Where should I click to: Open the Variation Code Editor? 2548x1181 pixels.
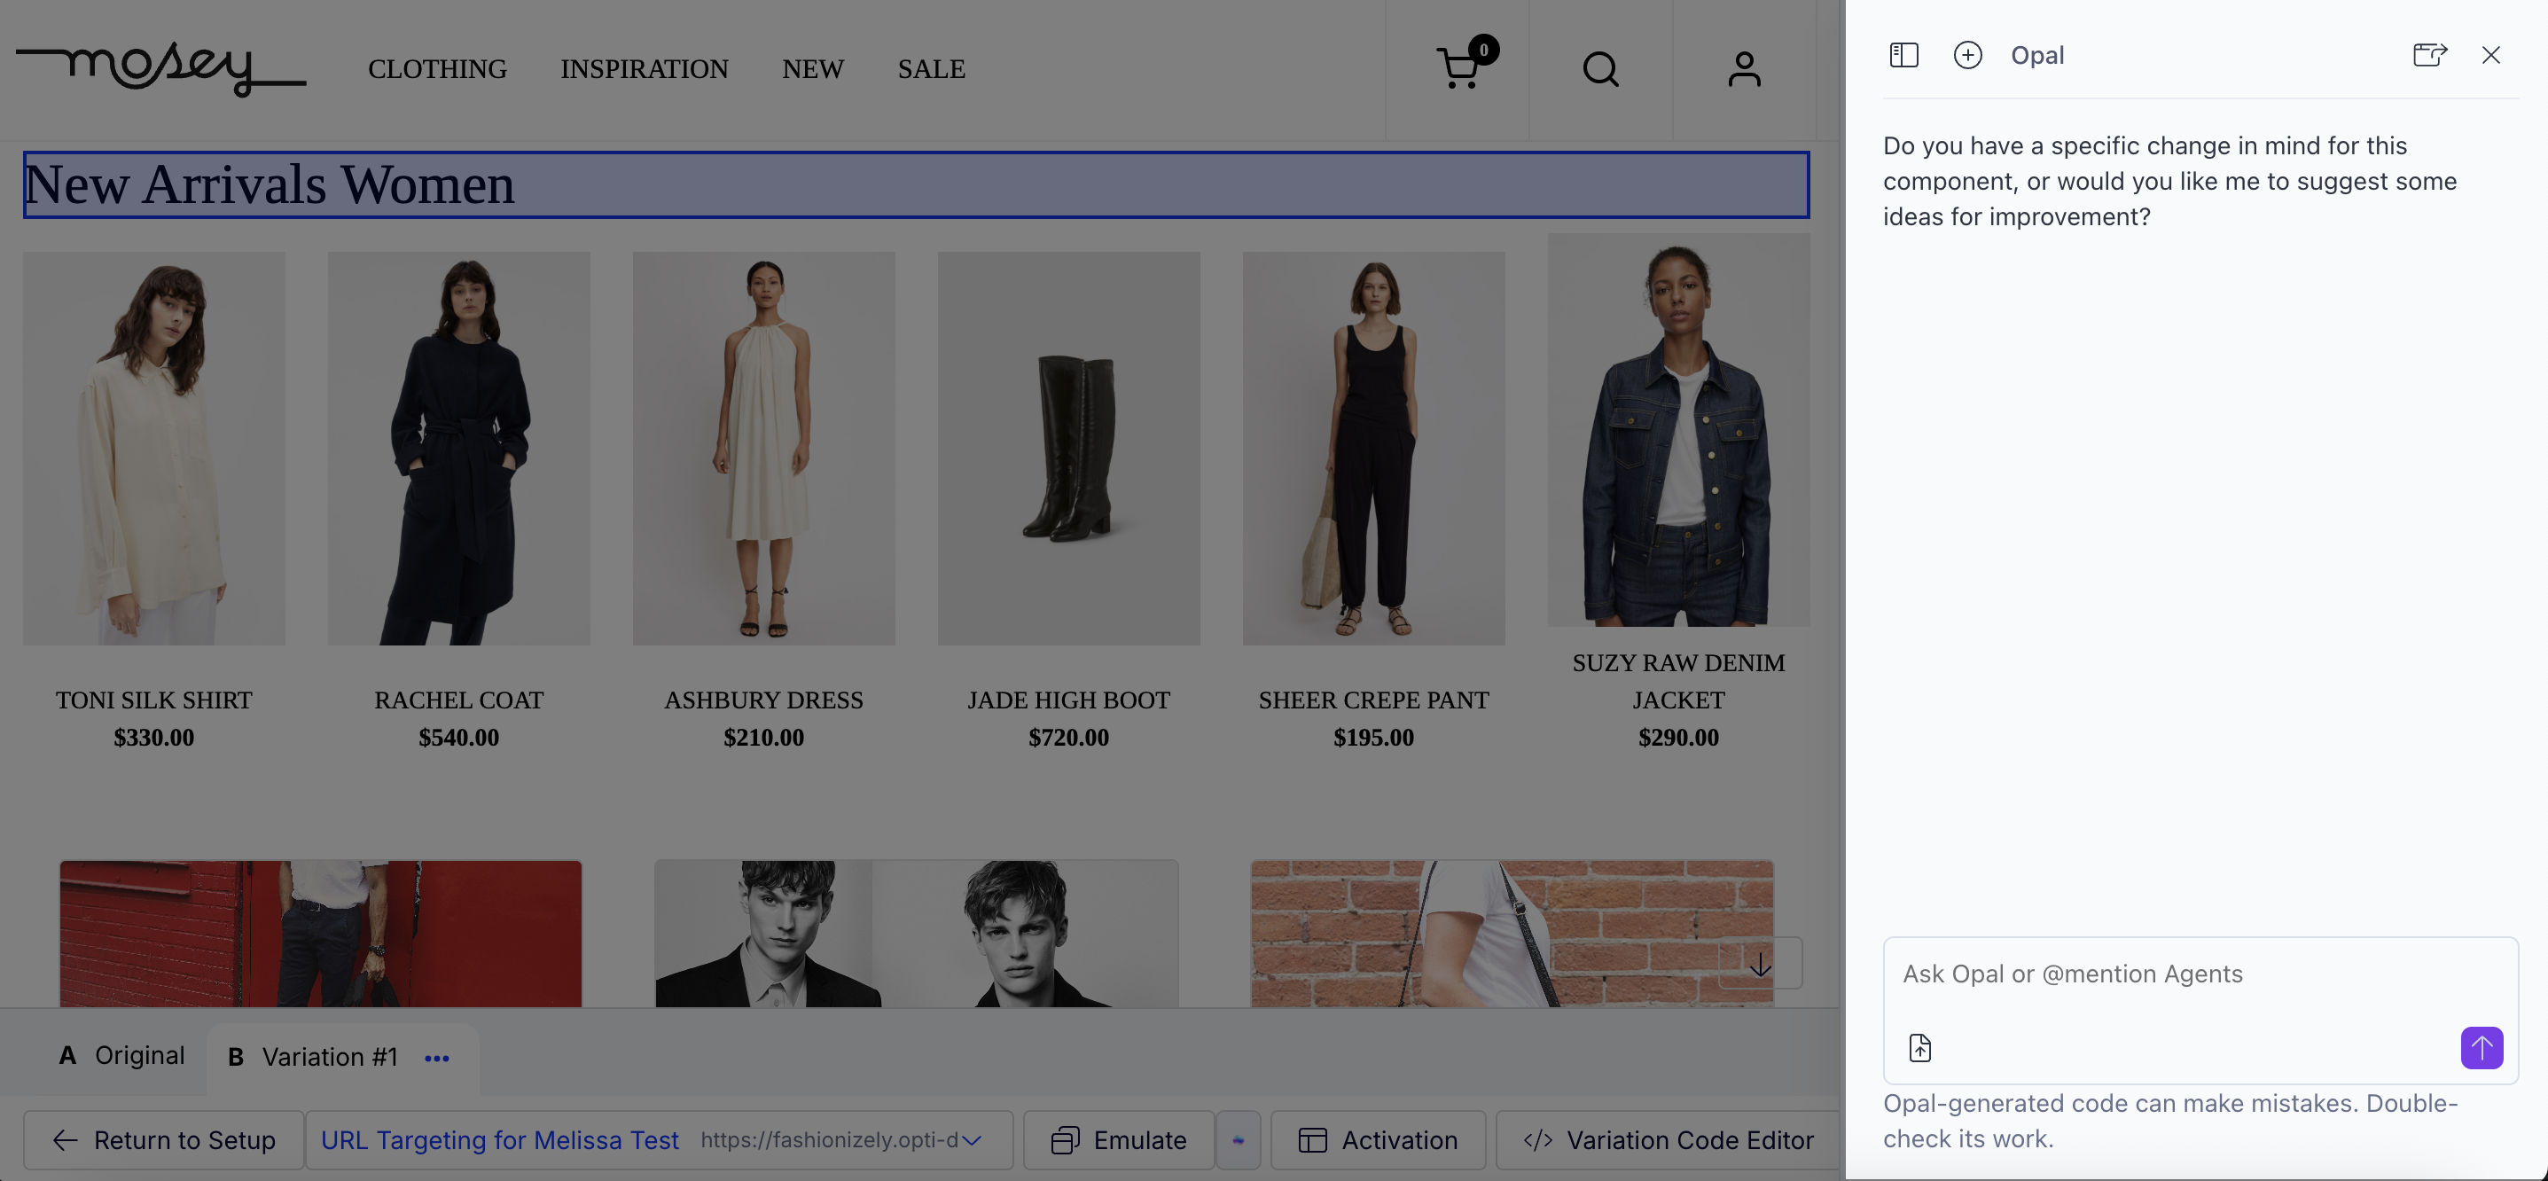(x=1669, y=1140)
